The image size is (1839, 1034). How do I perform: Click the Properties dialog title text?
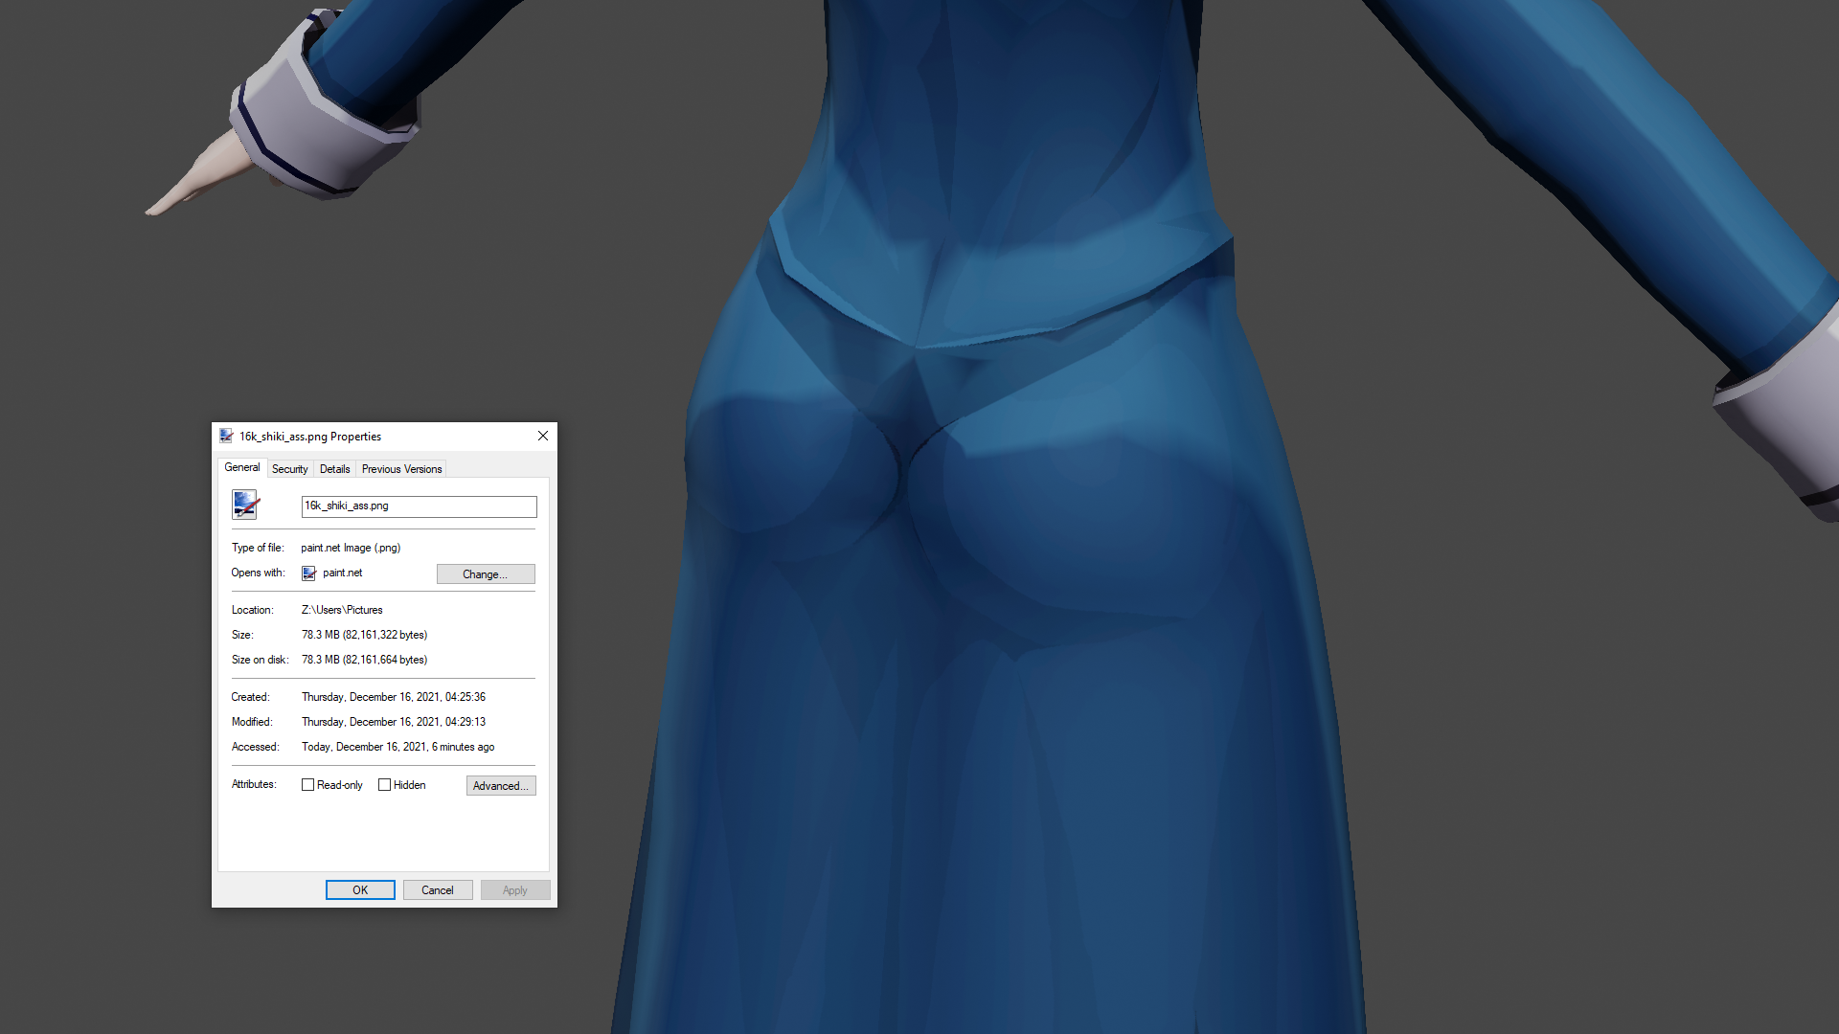pyautogui.click(x=310, y=437)
